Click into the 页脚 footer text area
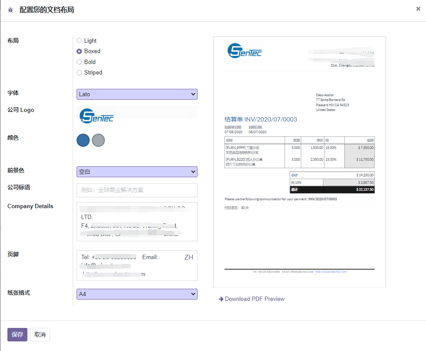426x351 pixels. click(137, 266)
